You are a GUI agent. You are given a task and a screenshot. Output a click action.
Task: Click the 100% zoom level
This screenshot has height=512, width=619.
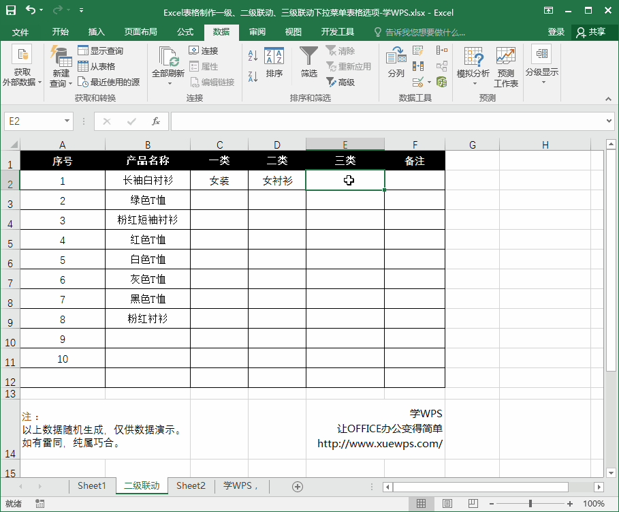click(593, 503)
